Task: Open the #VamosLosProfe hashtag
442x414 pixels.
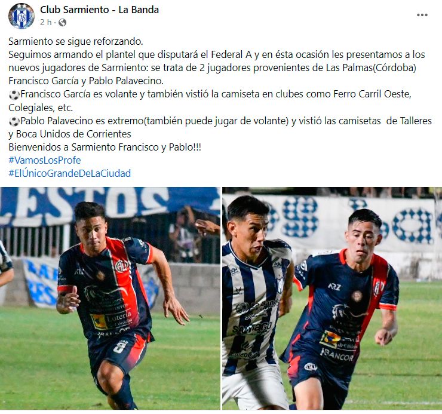Action: click(45, 160)
